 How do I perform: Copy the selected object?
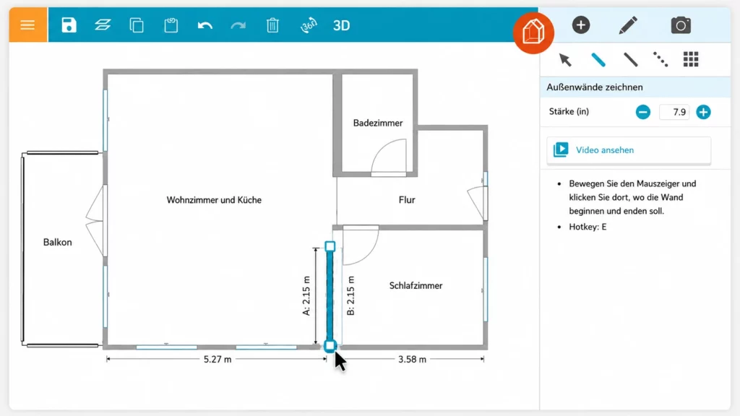click(x=137, y=25)
